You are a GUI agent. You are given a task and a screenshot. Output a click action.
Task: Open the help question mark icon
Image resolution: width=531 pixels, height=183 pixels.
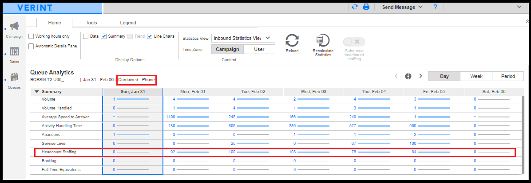(436, 7)
